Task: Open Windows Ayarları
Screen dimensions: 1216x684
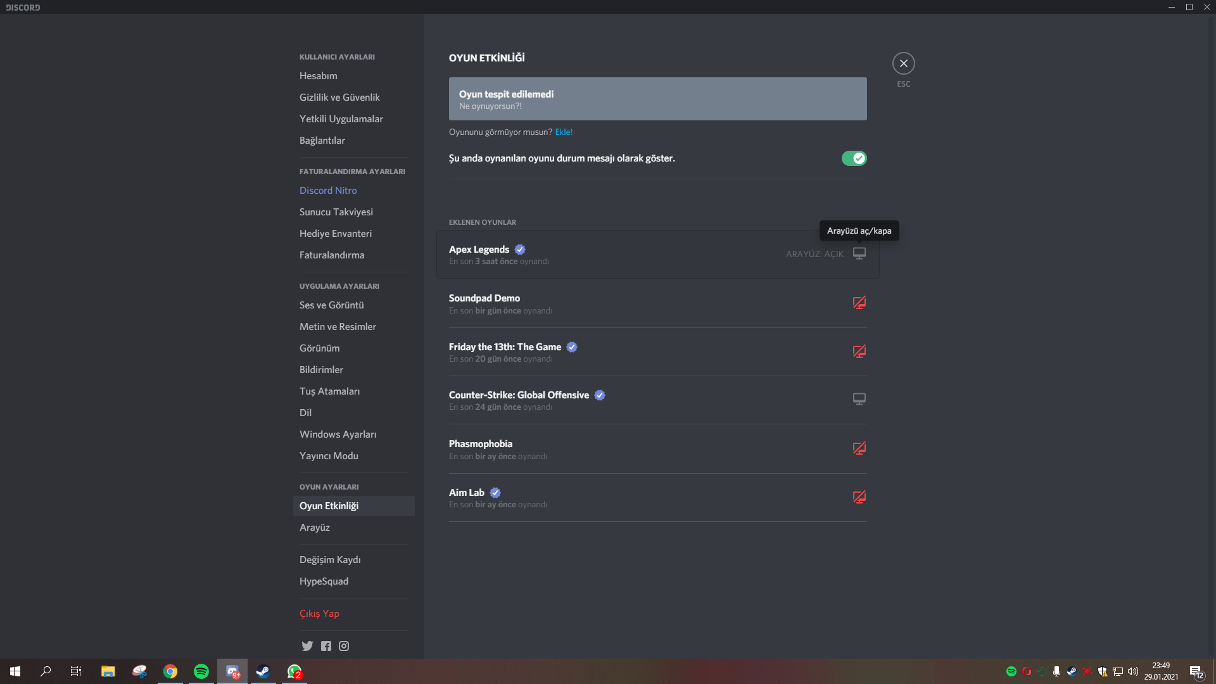Action: click(x=353, y=434)
